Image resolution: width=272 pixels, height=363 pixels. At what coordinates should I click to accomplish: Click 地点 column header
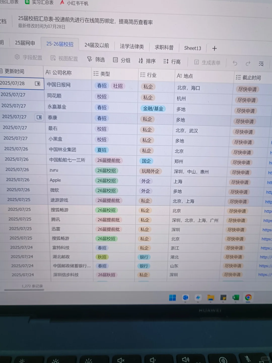pyautogui.click(x=204, y=76)
